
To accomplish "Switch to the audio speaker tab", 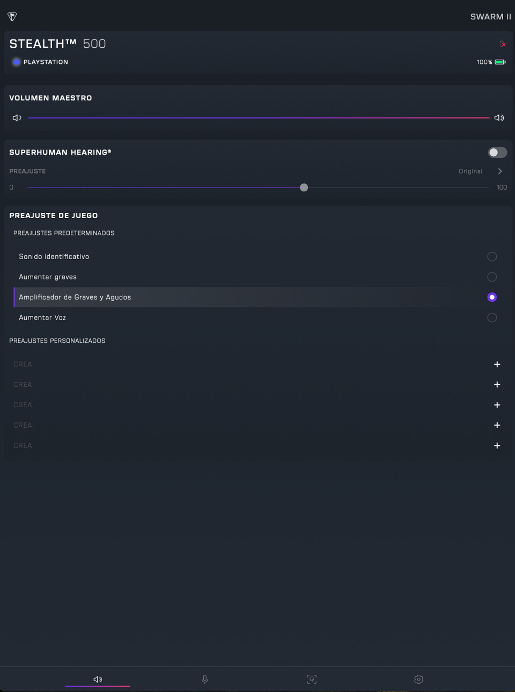I will pyautogui.click(x=98, y=680).
